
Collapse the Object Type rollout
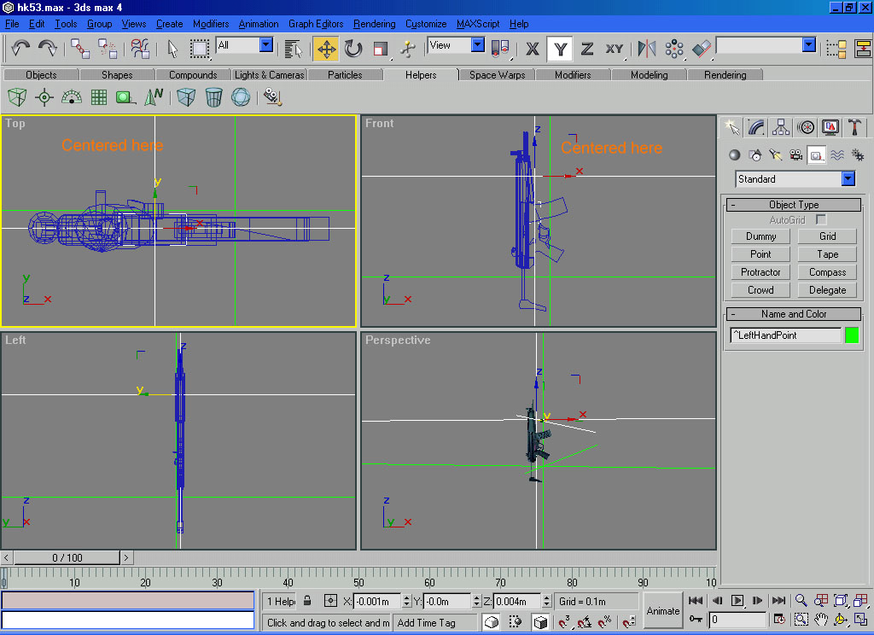click(x=793, y=205)
